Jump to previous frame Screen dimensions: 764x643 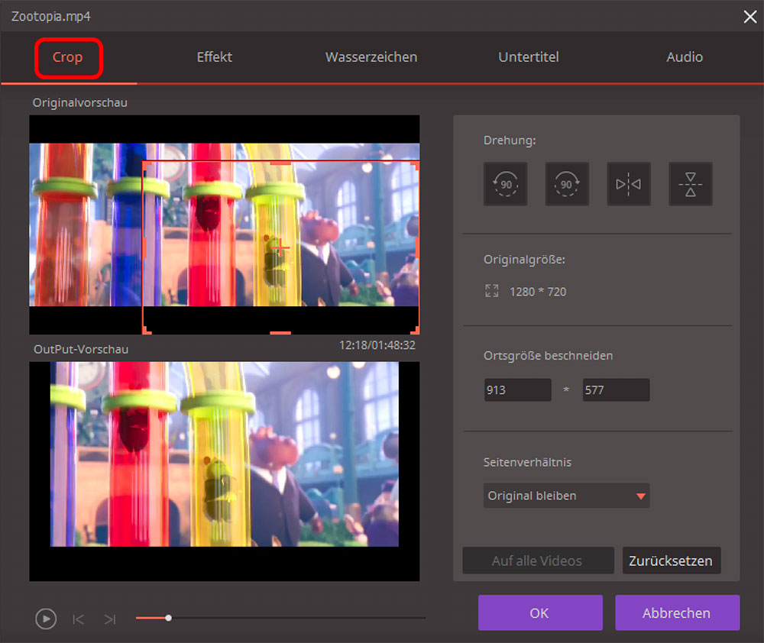click(78, 619)
